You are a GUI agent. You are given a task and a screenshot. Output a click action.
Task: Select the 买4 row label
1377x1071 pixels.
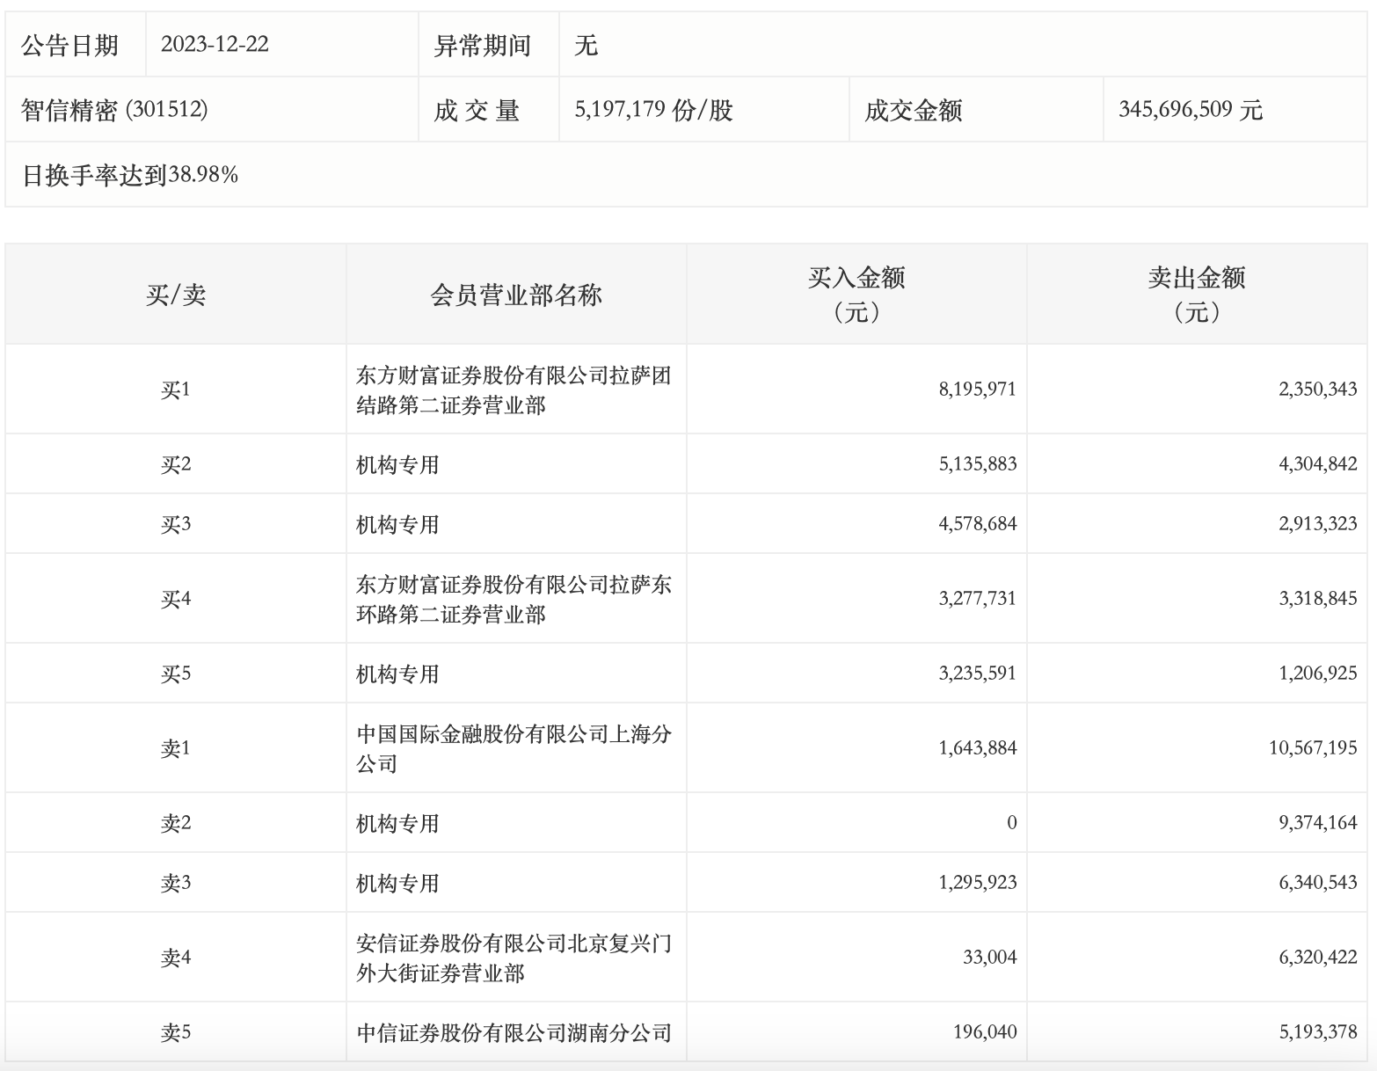(176, 599)
